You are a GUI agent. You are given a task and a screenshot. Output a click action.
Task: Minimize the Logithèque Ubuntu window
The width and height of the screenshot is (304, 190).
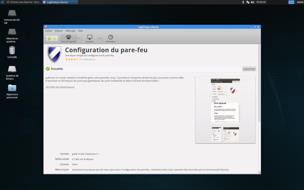(252, 27)
